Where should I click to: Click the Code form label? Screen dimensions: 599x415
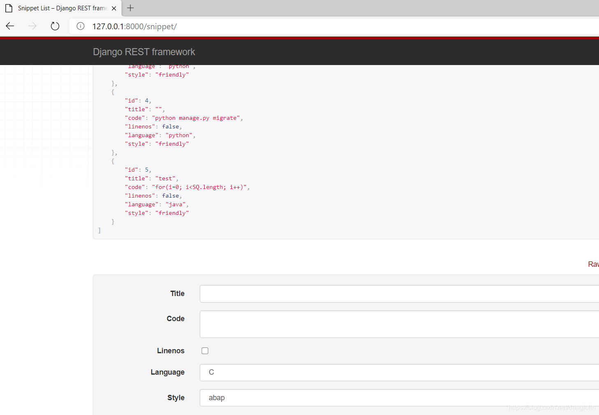click(x=176, y=319)
